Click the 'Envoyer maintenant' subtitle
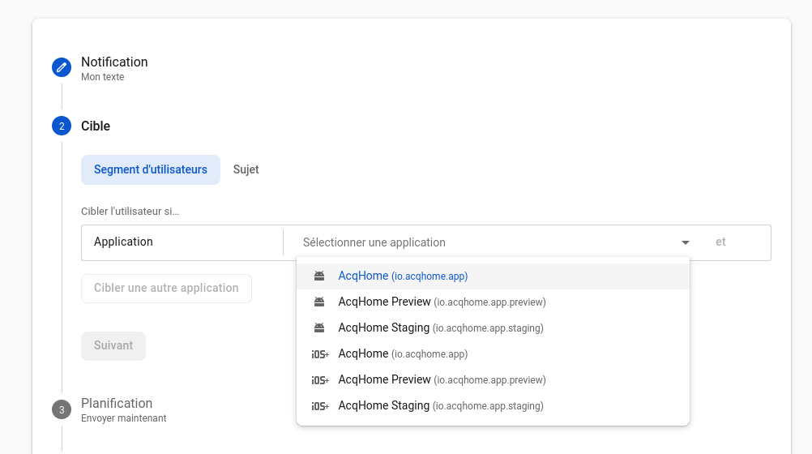This screenshot has width=812, height=454. click(124, 418)
